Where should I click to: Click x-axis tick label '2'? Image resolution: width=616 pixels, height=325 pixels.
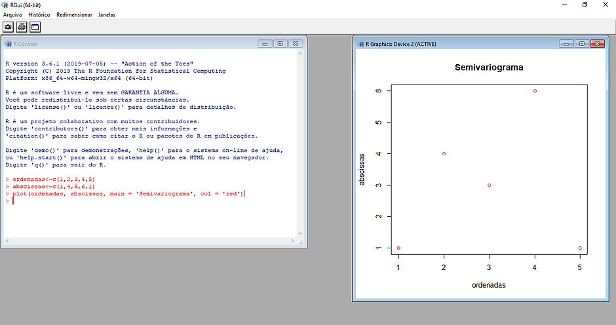pos(444,267)
